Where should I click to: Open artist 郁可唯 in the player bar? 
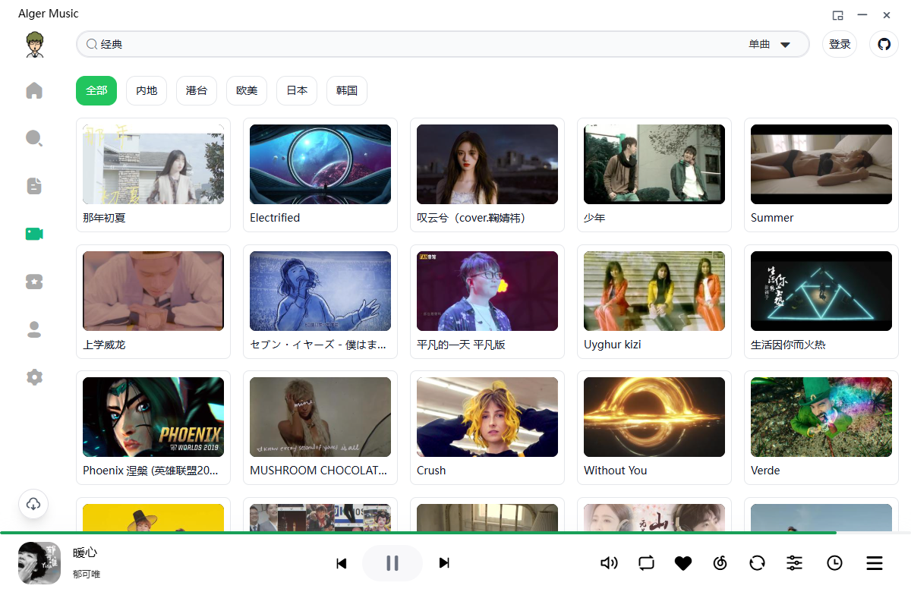(x=87, y=575)
